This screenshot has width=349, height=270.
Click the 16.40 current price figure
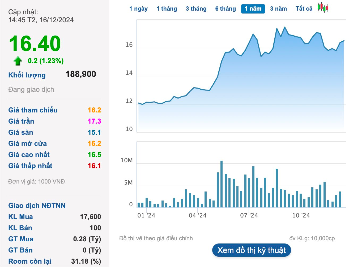pos(35,44)
